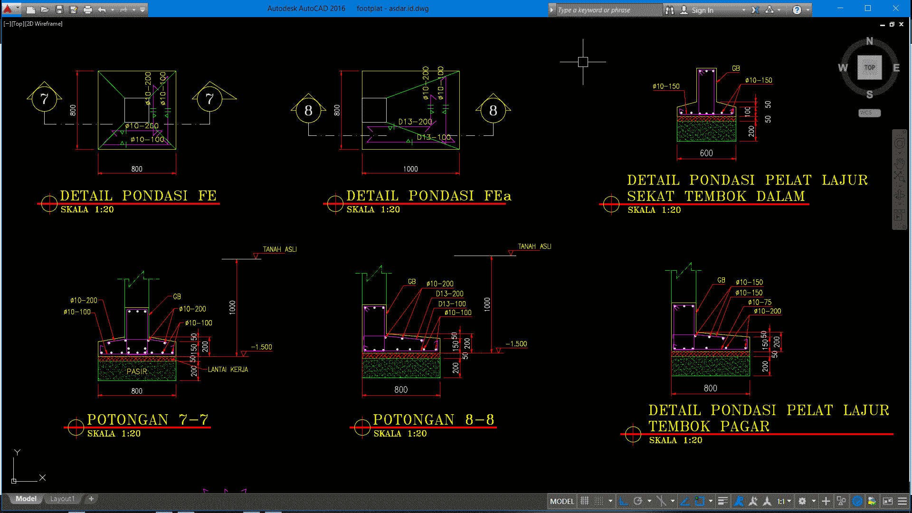This screenshot has height=513, width=912.
Task: Click the status bar icon with green checkmark
Action: 872,501
